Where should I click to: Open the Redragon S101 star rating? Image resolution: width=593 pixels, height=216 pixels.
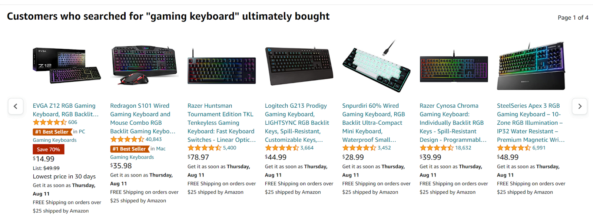tap(127, 139)
